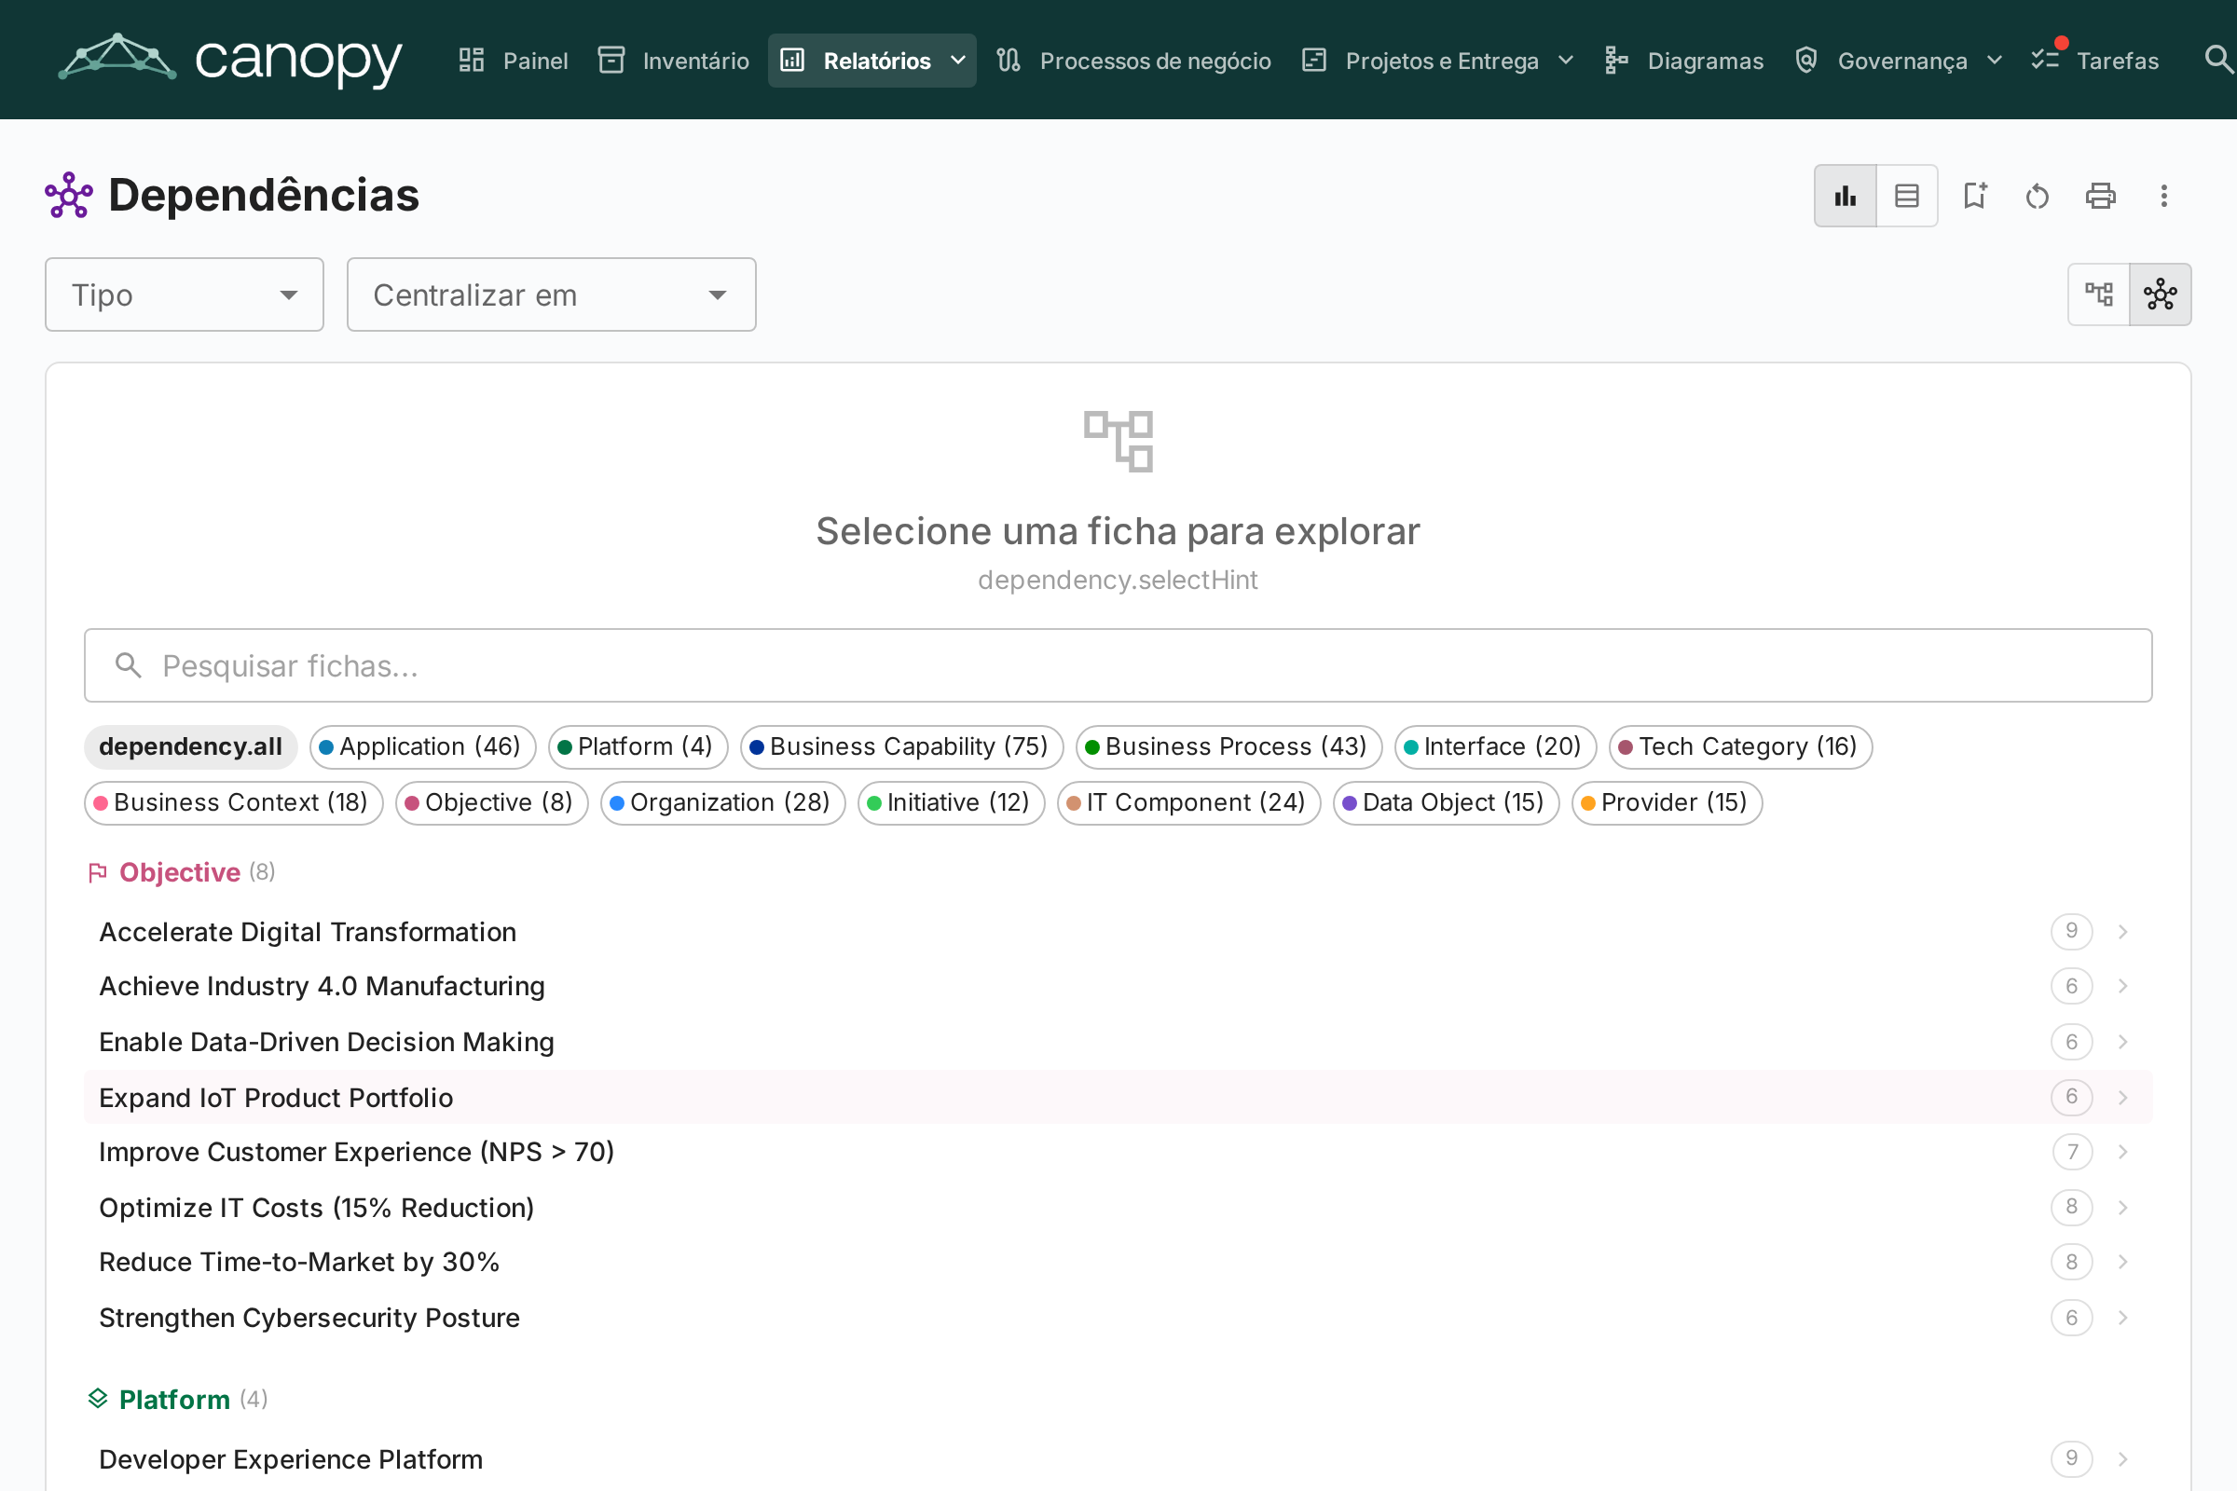
Task: Switch to table view icon
Action: [1907, 196]
